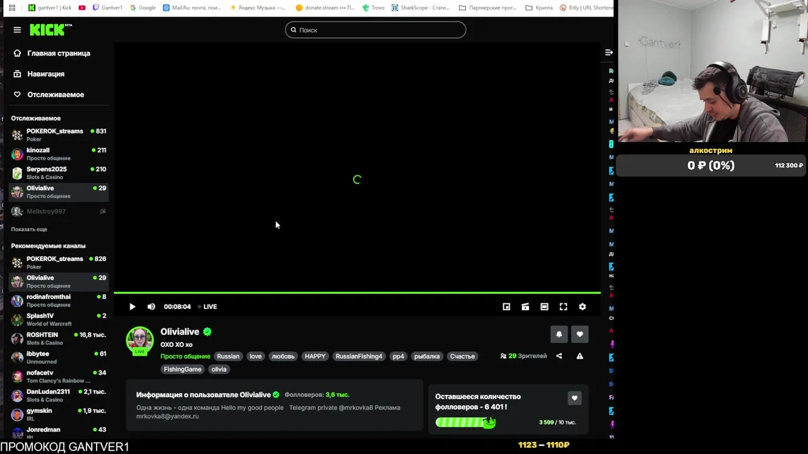Open donate.stream bookmark
The width and height of the screenshot is (808, 454).
(325, 8)
